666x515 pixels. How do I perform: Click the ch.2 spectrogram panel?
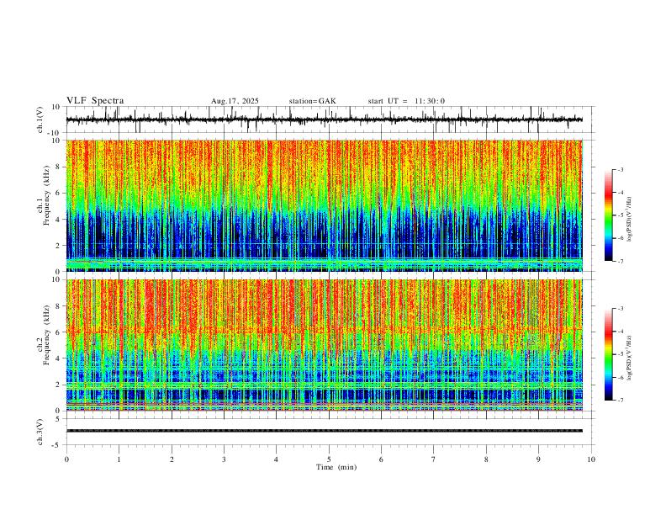(x=324, y=345)
